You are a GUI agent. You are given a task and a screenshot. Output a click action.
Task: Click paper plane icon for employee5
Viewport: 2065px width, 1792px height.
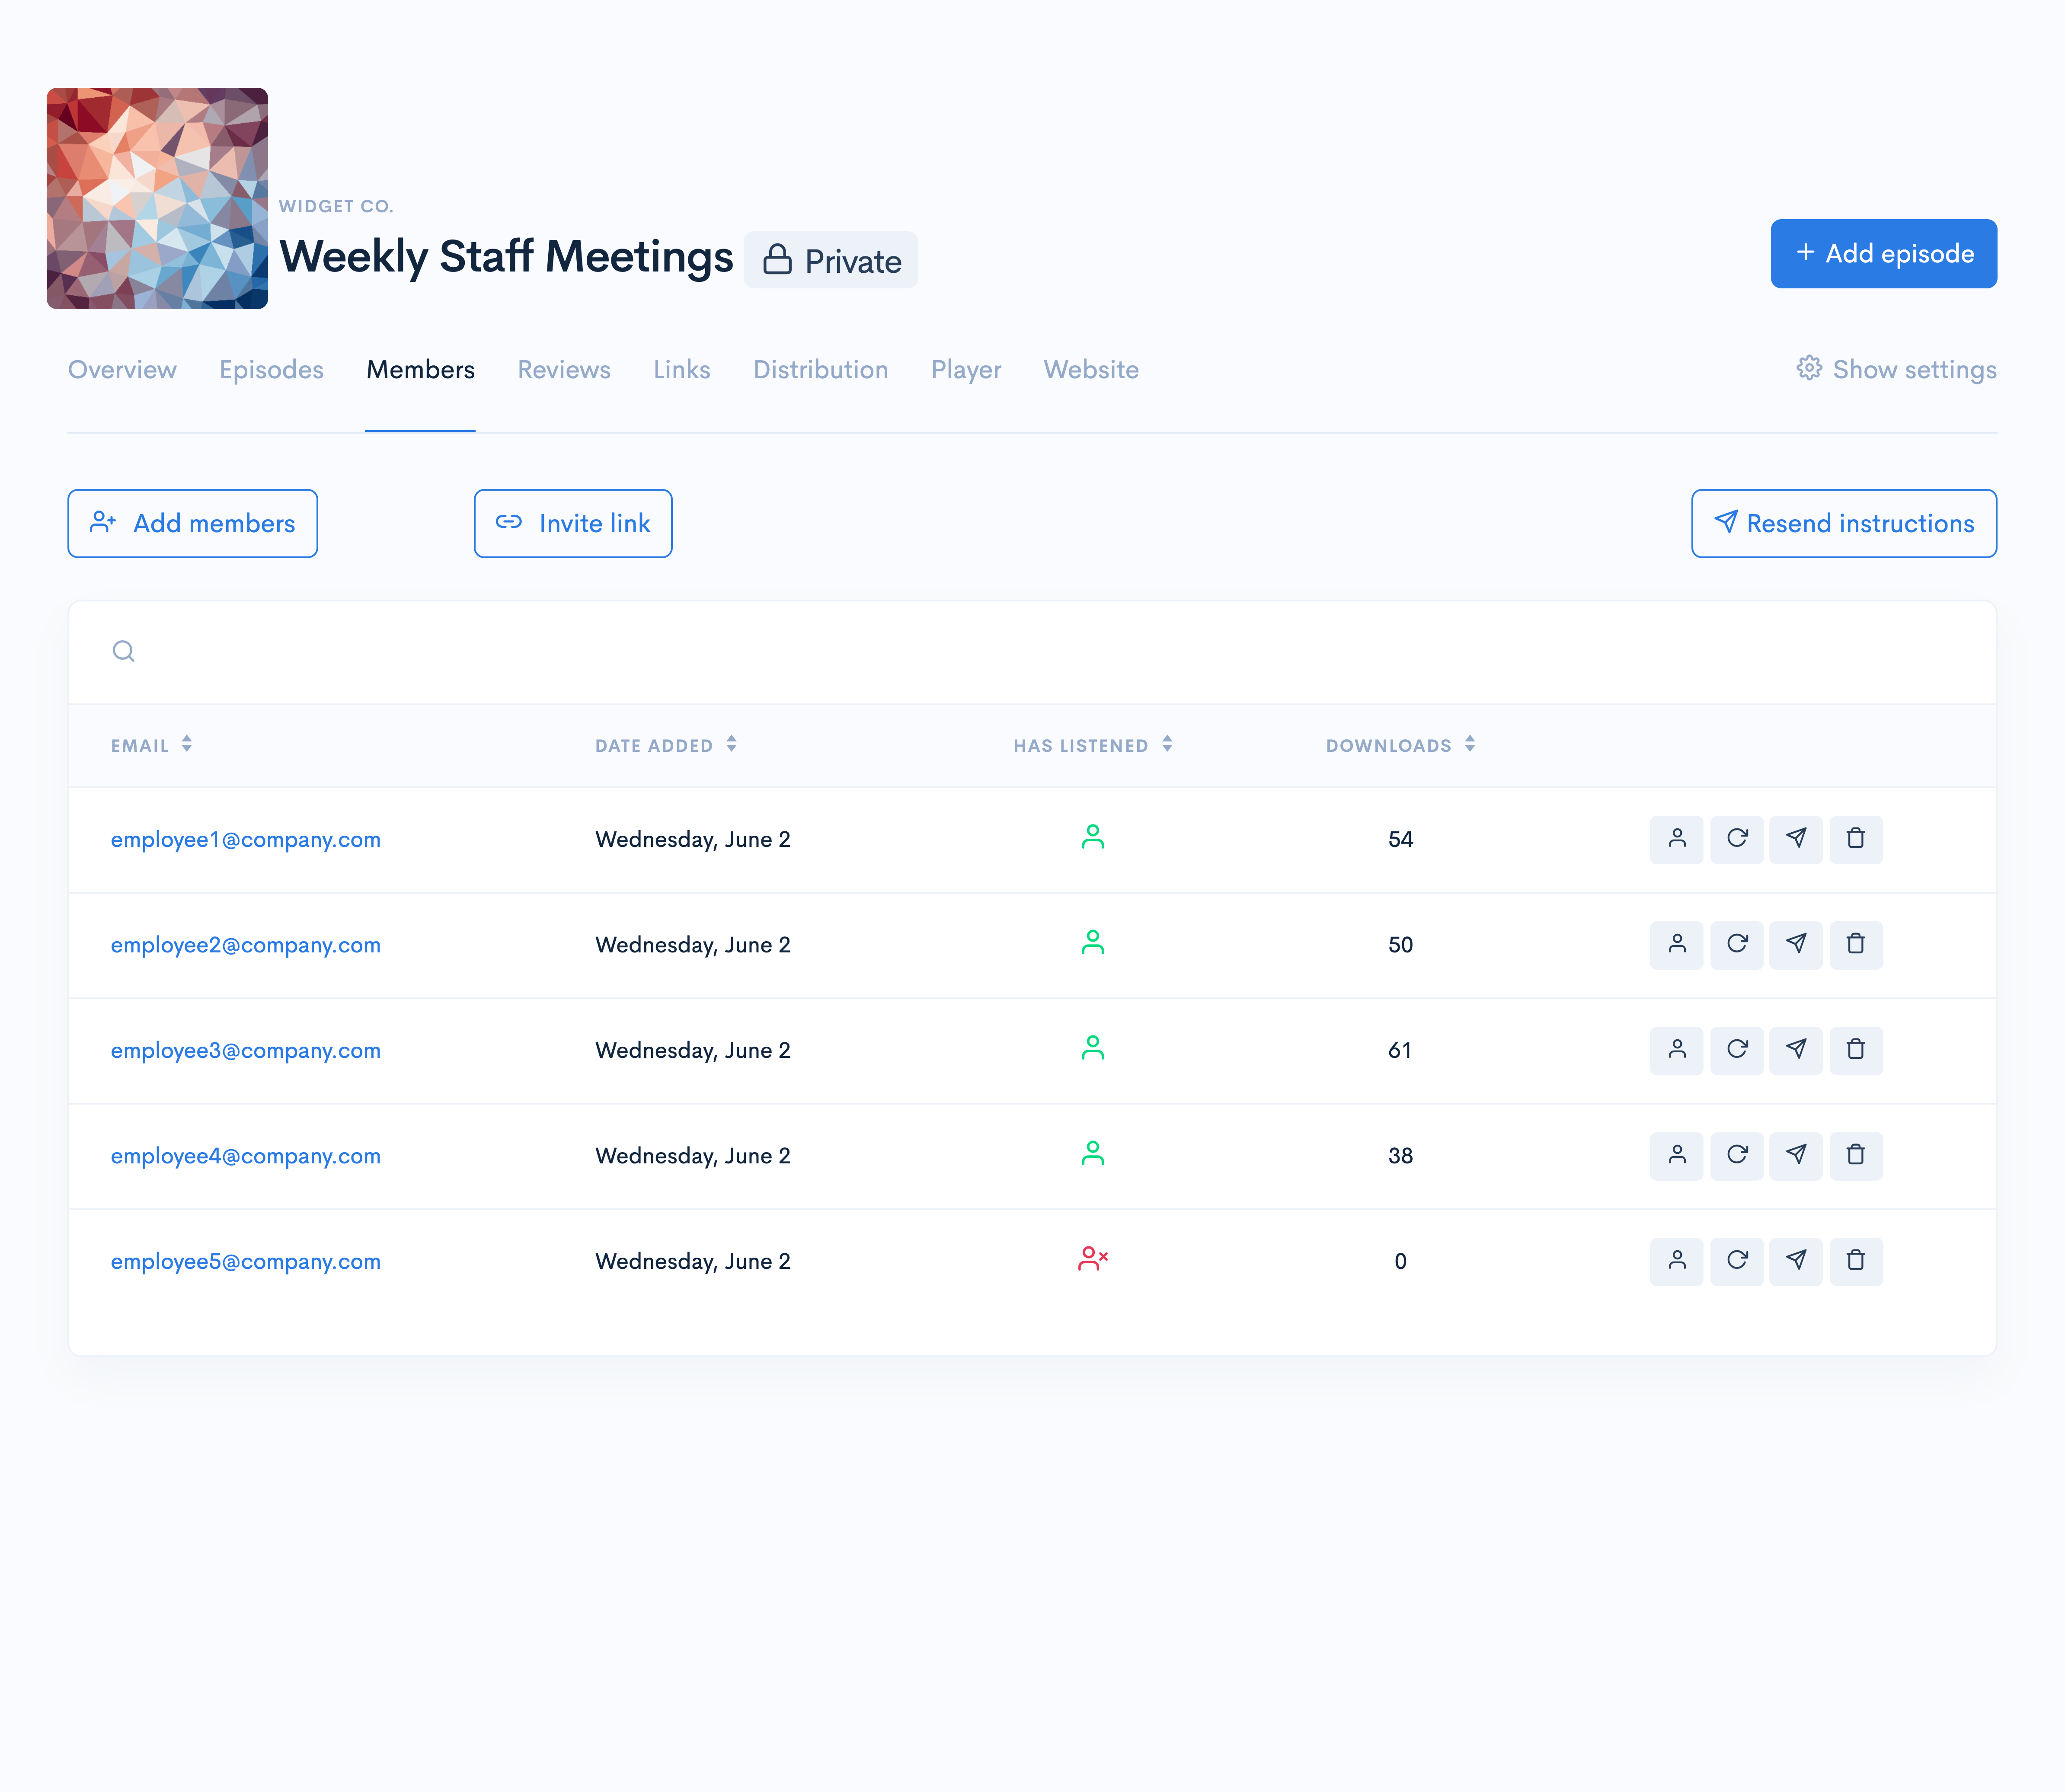click(1796, 1261)
